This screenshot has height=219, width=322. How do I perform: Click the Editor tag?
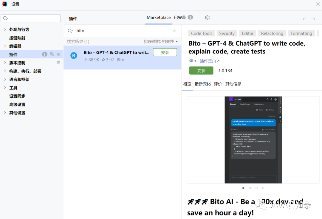[248, 33]
